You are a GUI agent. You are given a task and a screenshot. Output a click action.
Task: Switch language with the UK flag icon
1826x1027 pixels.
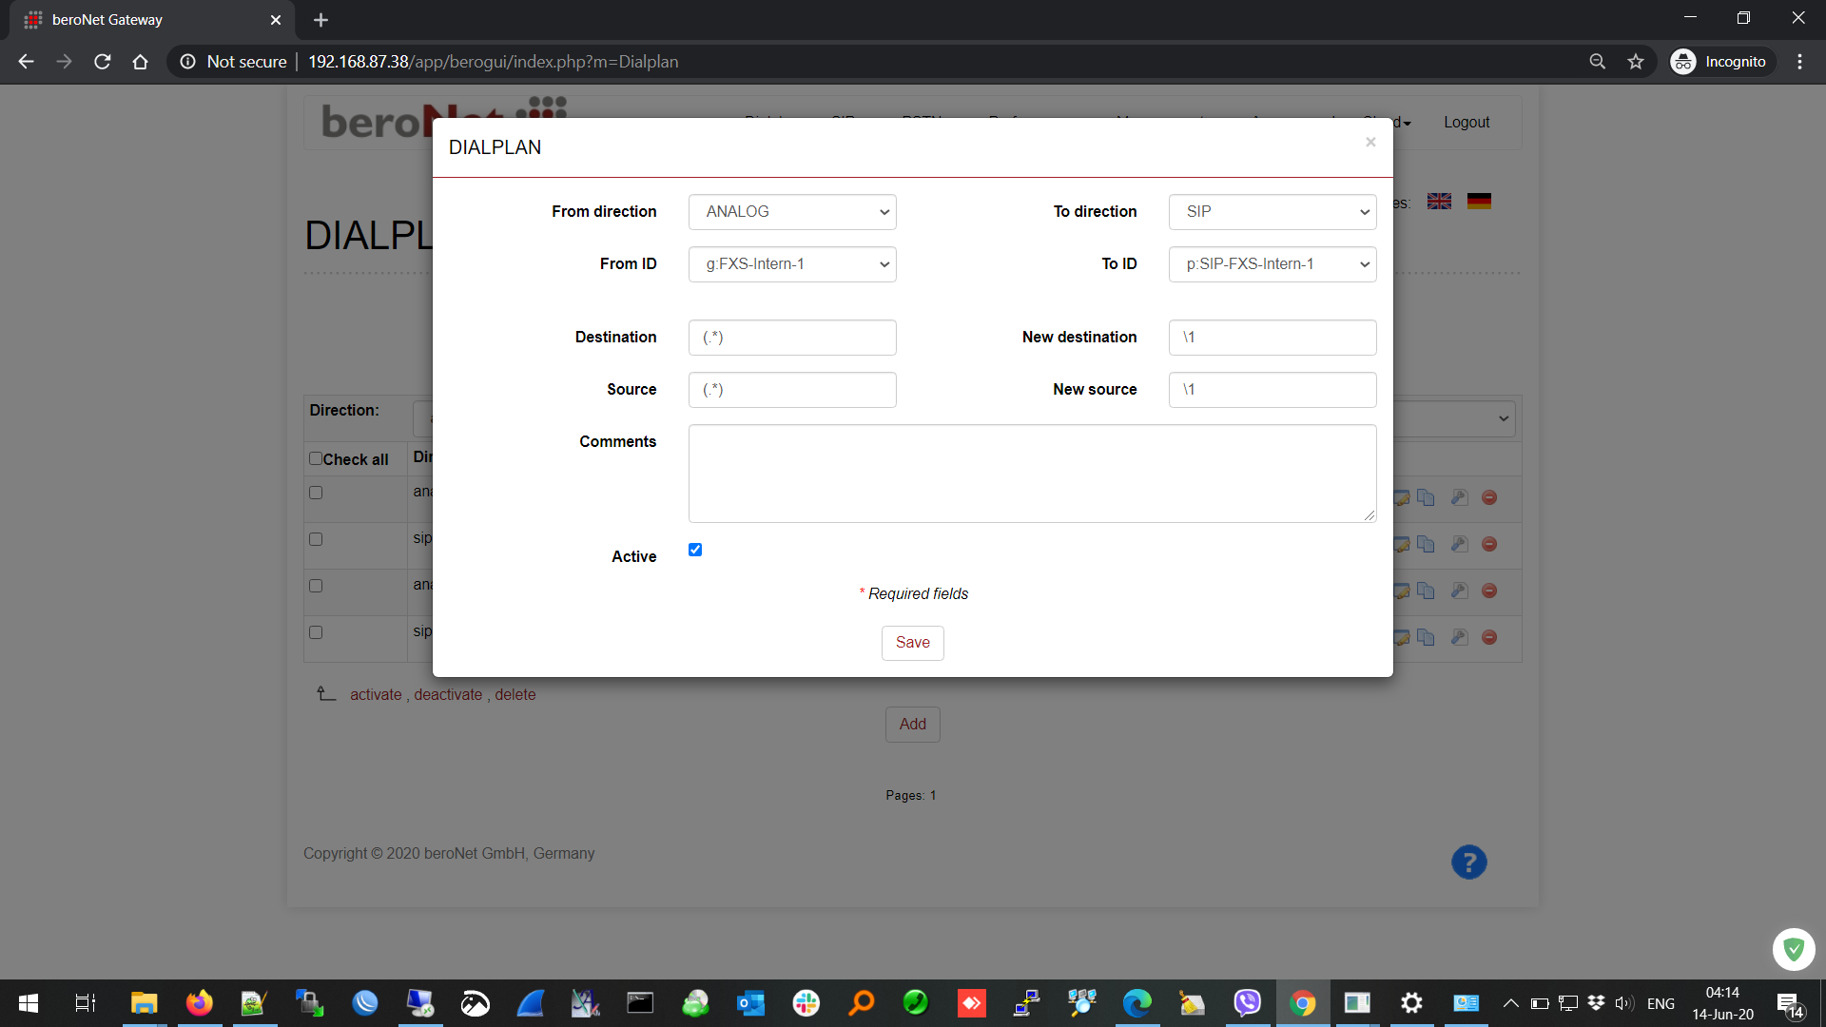click(x=1439, y=202)
